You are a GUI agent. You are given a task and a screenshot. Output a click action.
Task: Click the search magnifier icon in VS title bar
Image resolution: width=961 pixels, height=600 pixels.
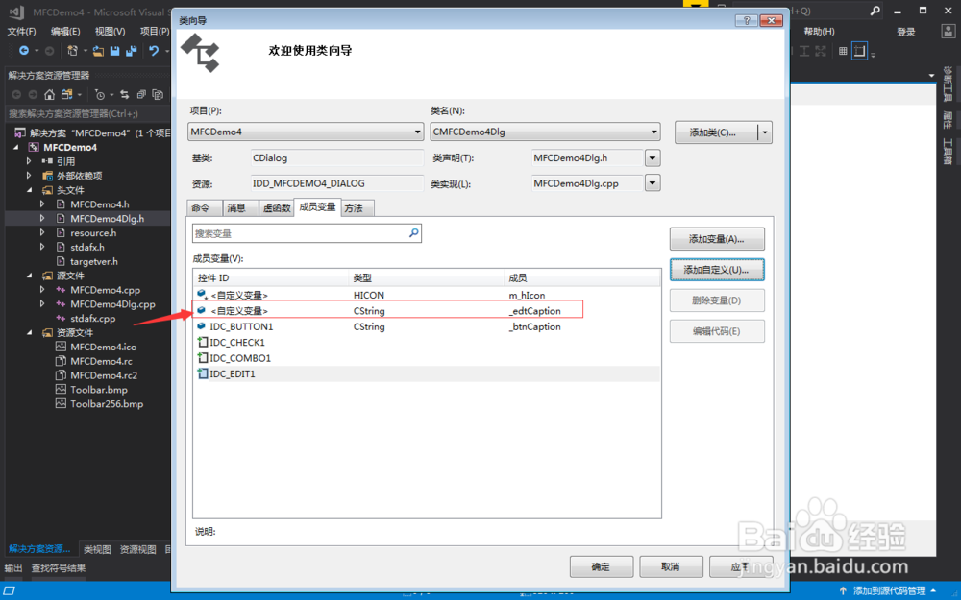pos(875,11)
